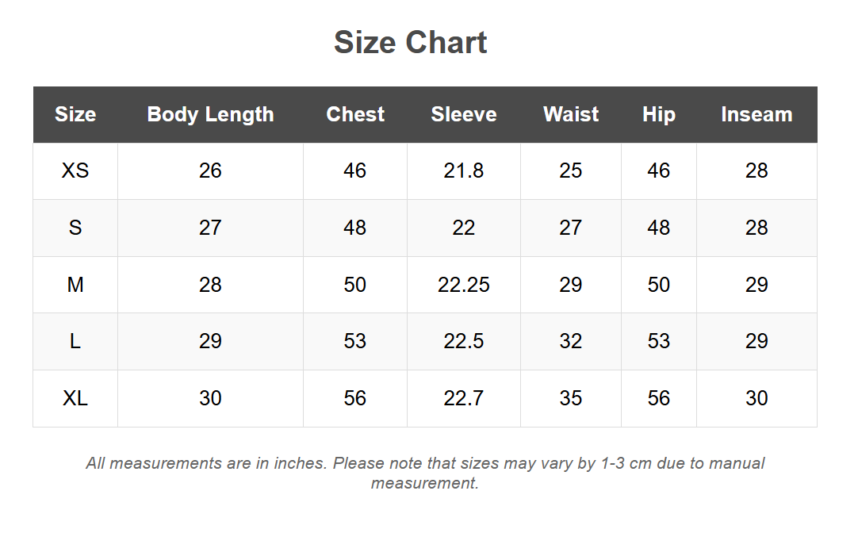Select the XS size row label

coord(75,171)
